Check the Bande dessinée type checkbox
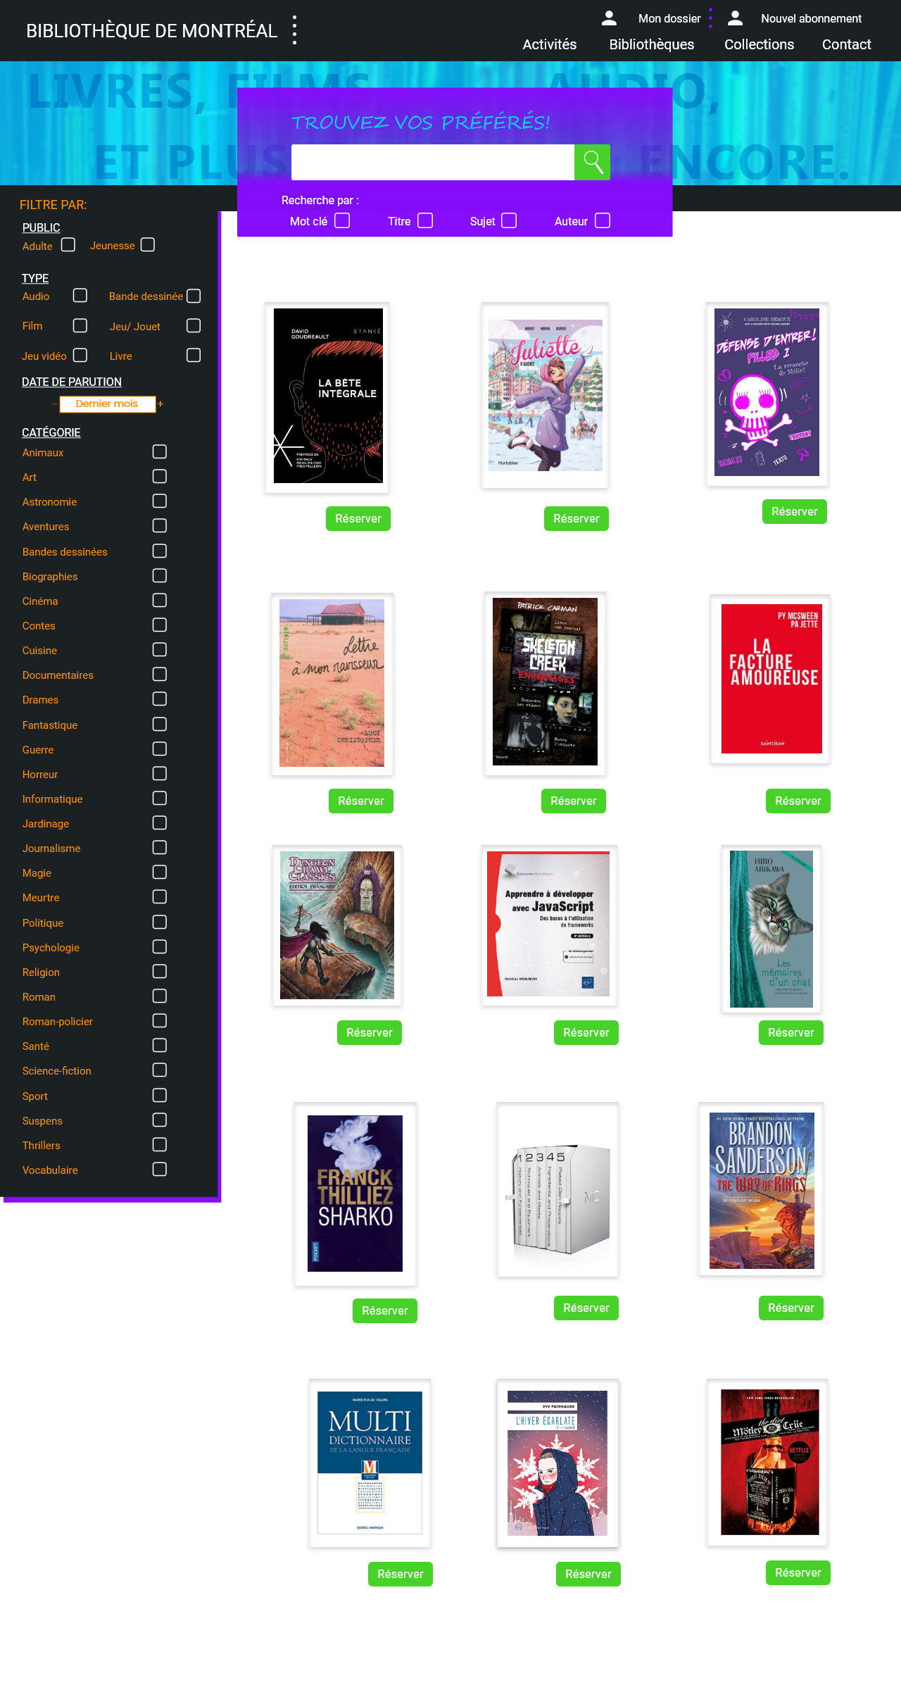 click(x=194, y=296)
